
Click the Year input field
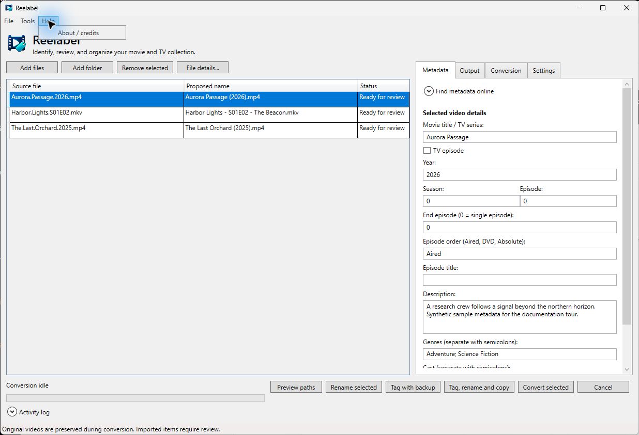click(520, 174)
